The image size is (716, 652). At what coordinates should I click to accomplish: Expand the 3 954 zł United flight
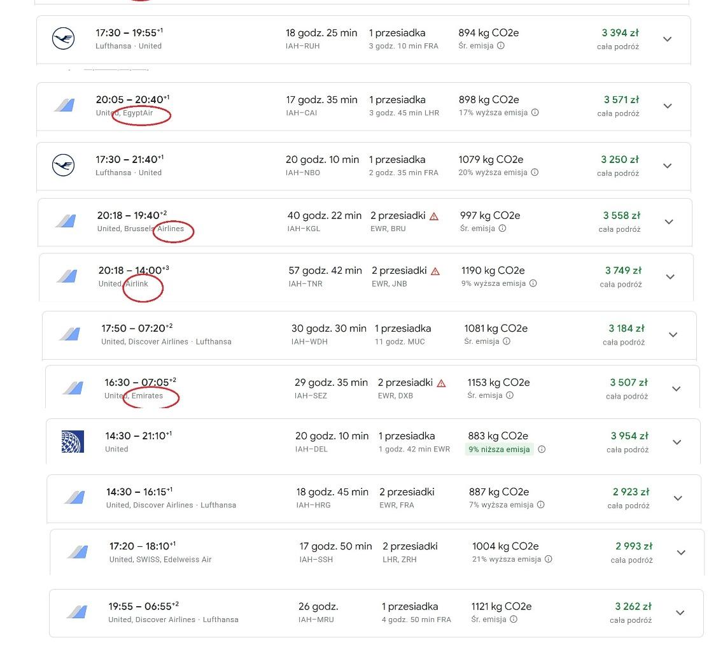pos(677,443)
